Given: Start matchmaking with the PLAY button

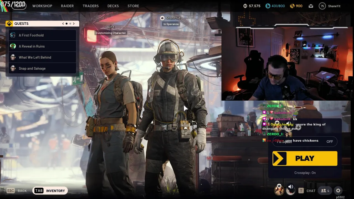Looking at the screenshot, I should click(305, 158).
